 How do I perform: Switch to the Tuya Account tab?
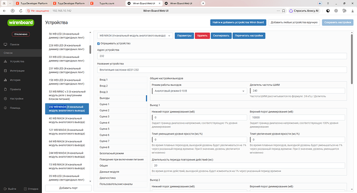[106, 4]
